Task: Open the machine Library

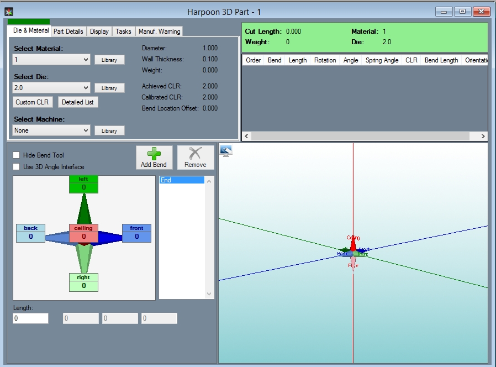Action: pos(109,131)
